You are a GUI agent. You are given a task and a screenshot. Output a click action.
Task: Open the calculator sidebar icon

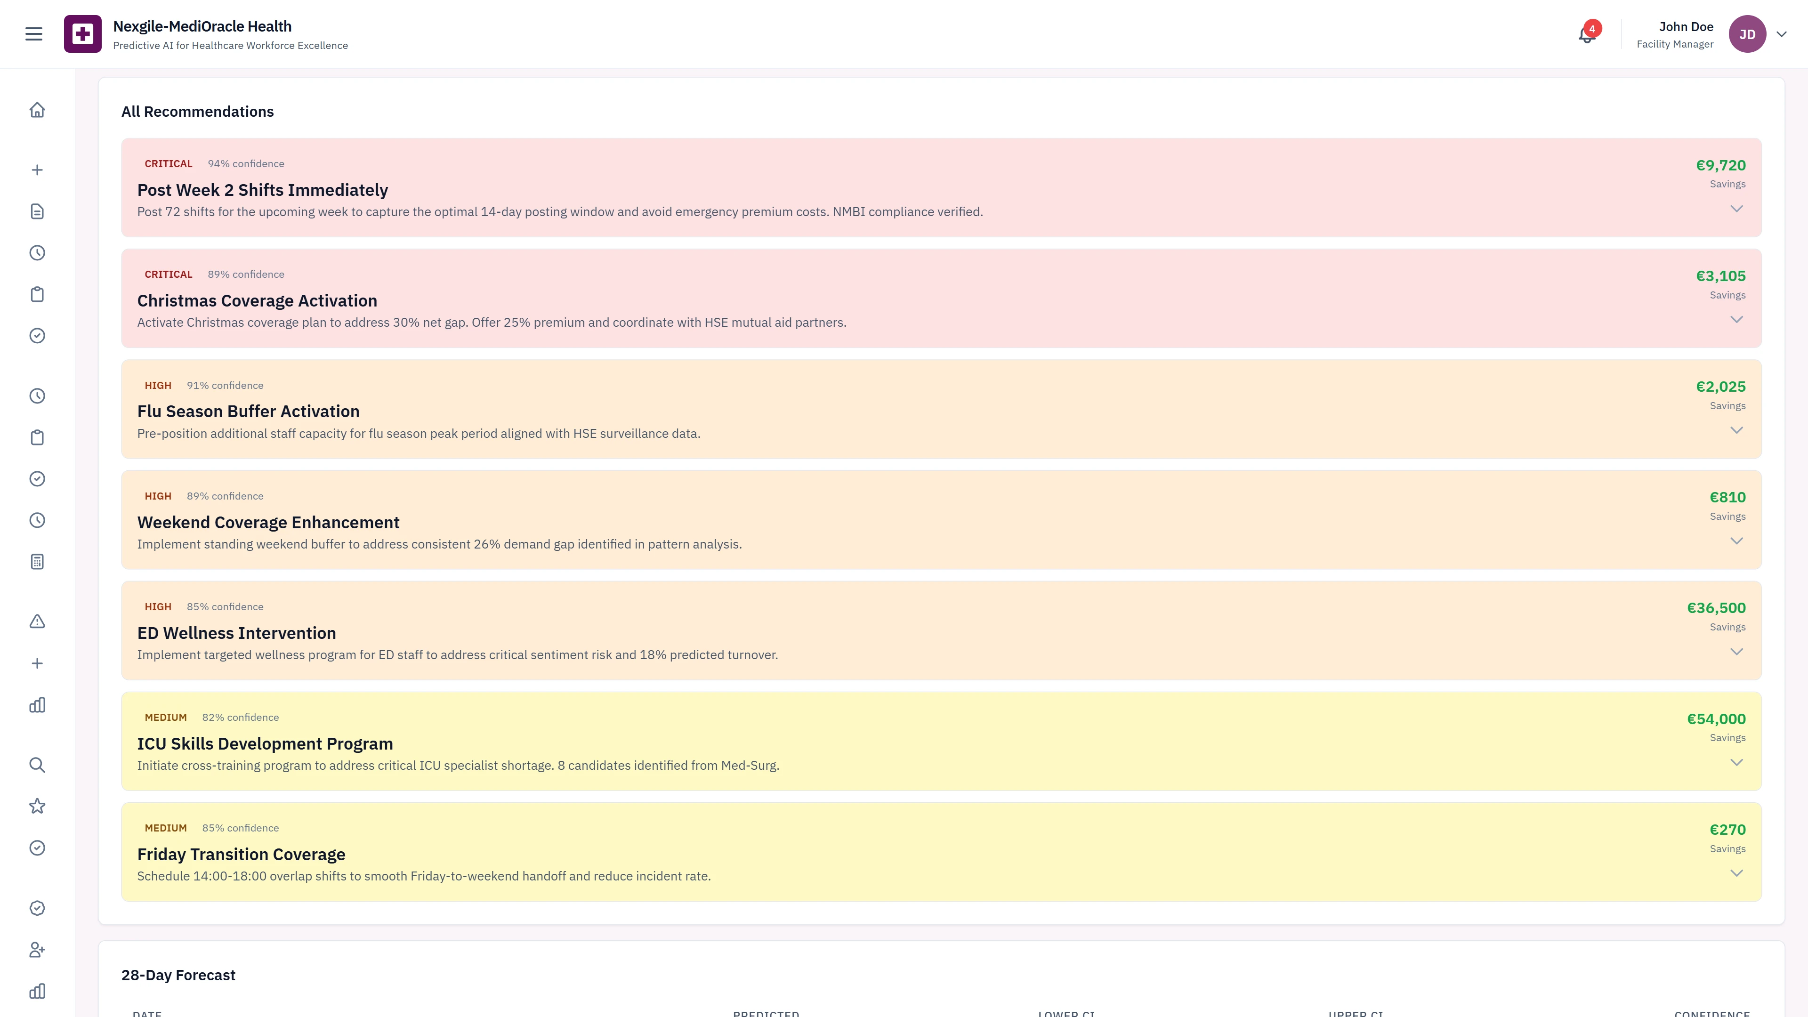[x=37, y=562]
